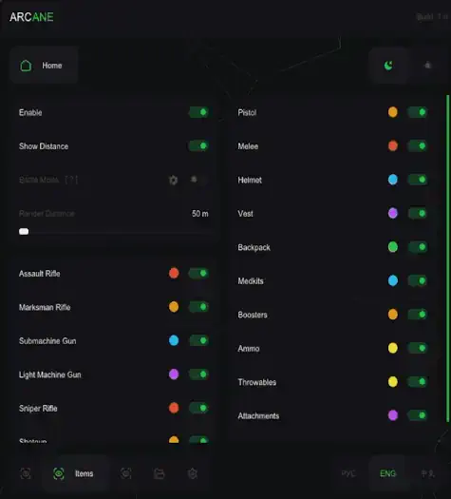451x499 pixels.
Task: Click the Vest purple color swatch
Action: tap(393, 213)
